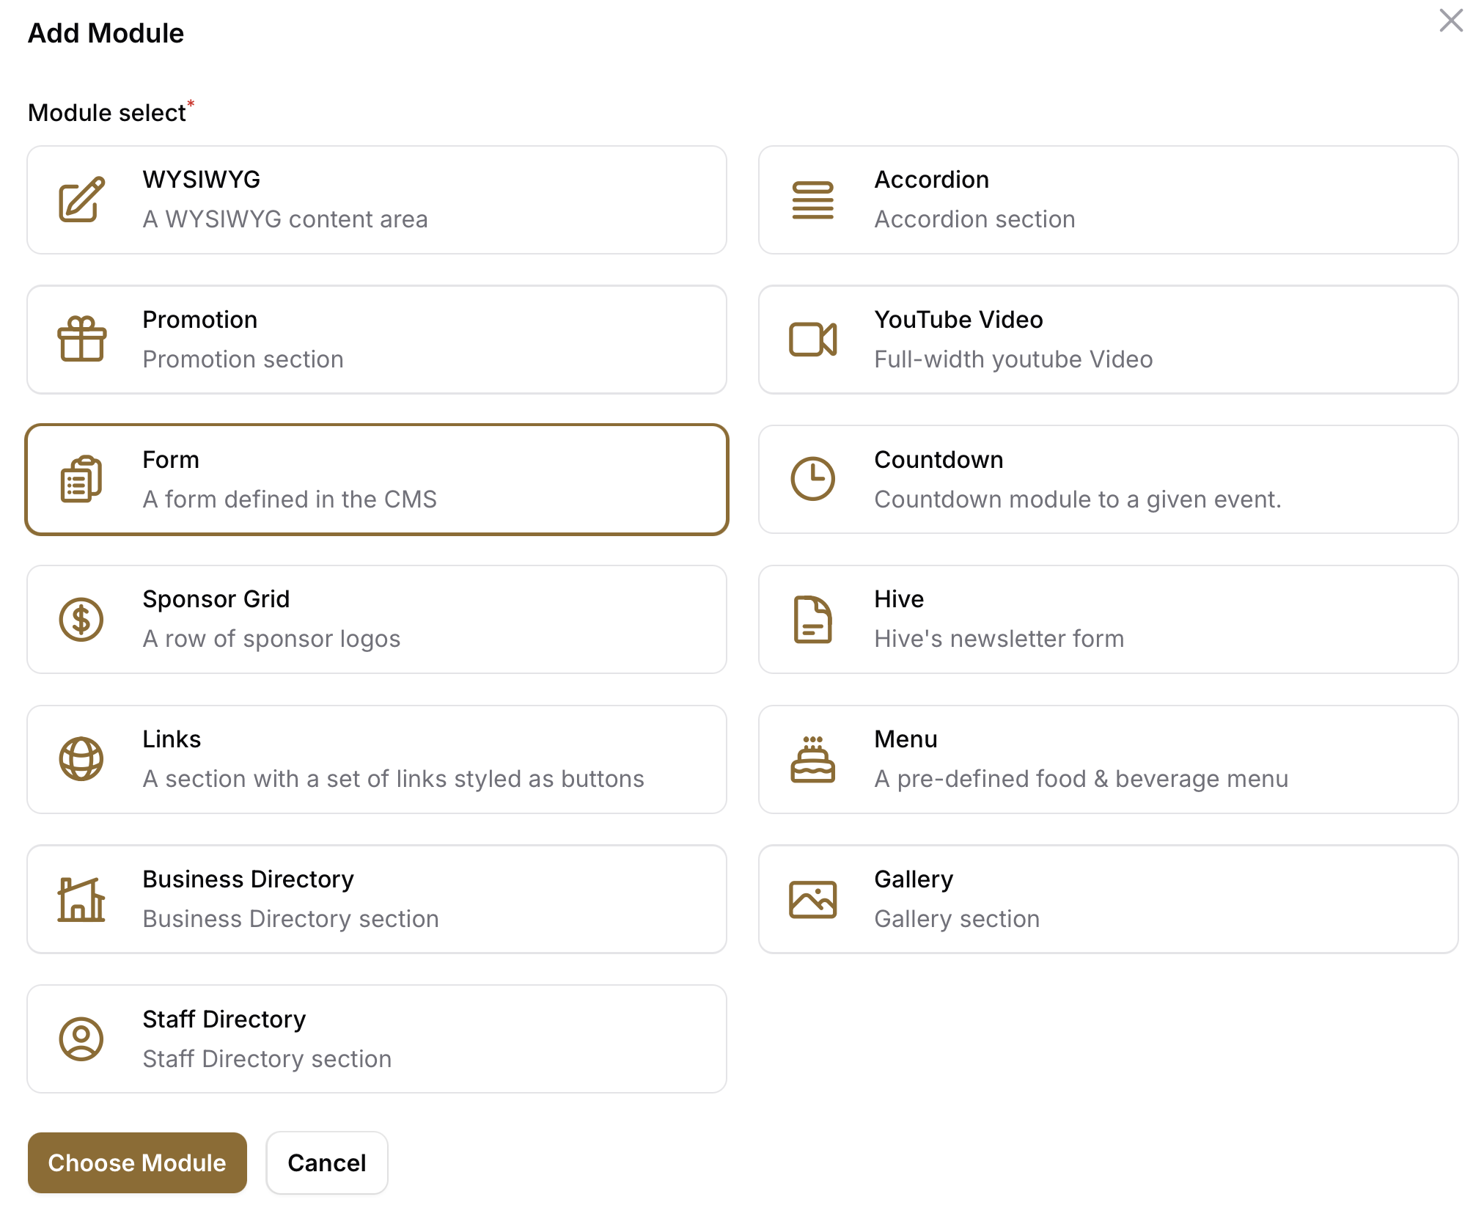This screenshot has width=1484, height=1216.
Task: Click the Accordion stacked lines icon
Action: [x=812, y=199]
